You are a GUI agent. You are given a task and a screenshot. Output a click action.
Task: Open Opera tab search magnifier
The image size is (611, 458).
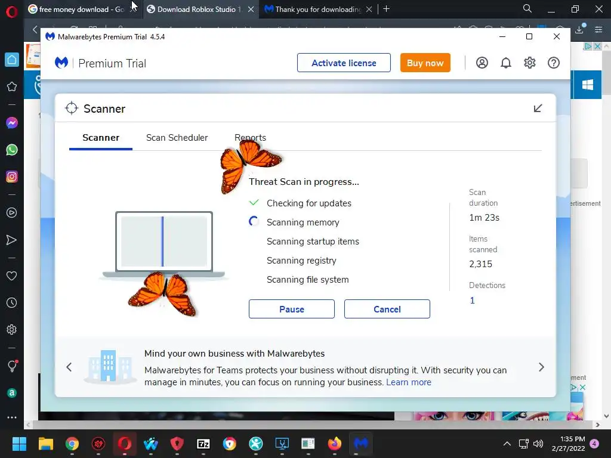coord(527,8)
